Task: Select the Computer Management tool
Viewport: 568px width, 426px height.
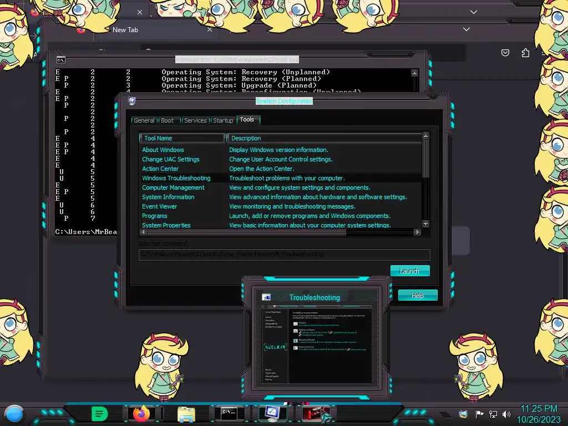Action: point(173,187)
